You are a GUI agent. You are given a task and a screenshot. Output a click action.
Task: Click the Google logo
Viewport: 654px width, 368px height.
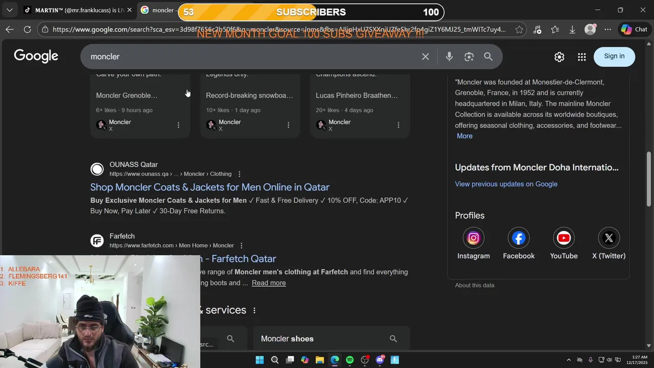point(36,56)
